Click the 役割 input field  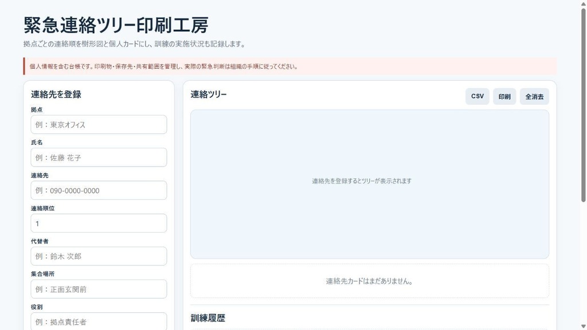pos(99,321)
